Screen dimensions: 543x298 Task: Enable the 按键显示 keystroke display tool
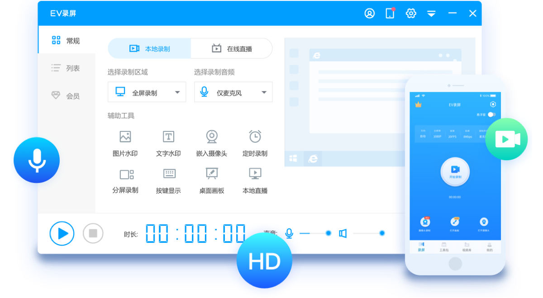coord(168,181)
